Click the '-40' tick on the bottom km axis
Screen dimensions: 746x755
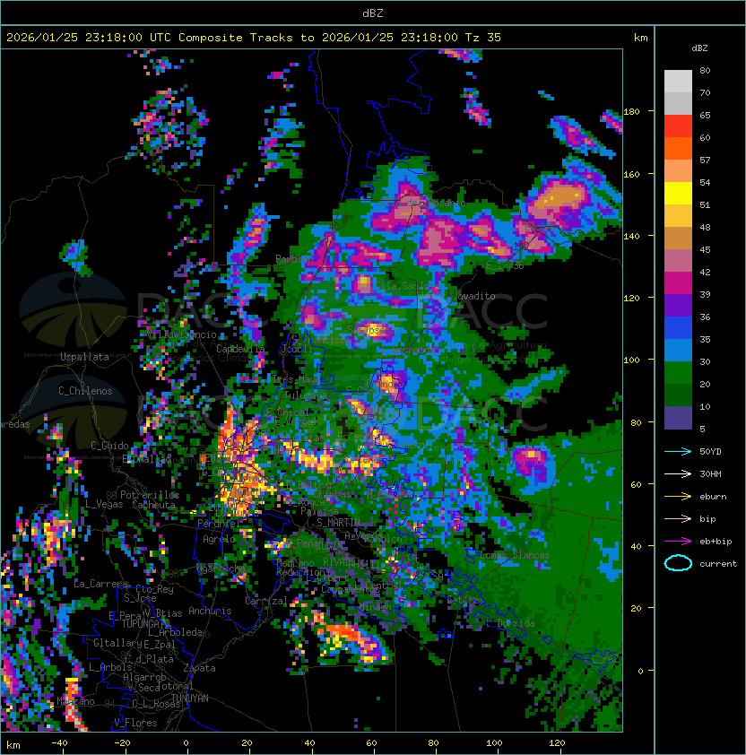coord(59,743)
